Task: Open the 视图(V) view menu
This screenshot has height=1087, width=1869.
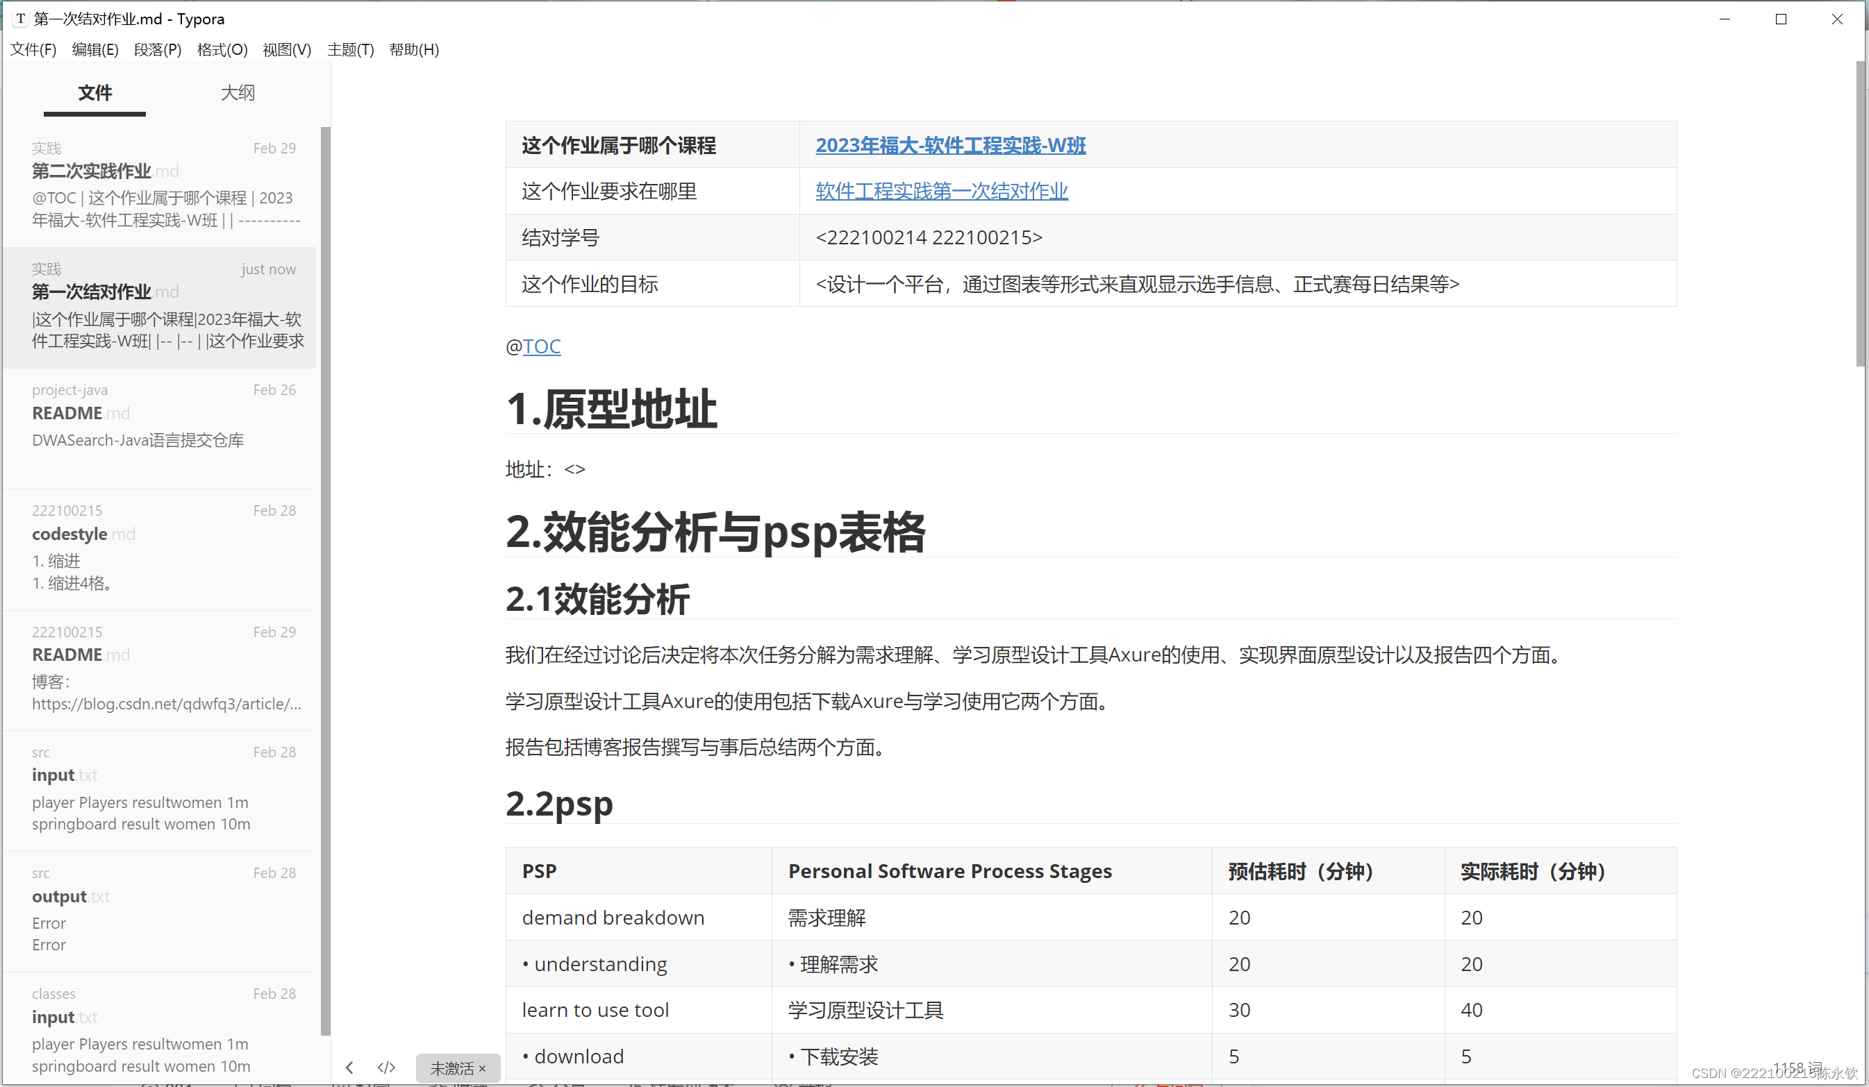Action: (x=286, y=50)
